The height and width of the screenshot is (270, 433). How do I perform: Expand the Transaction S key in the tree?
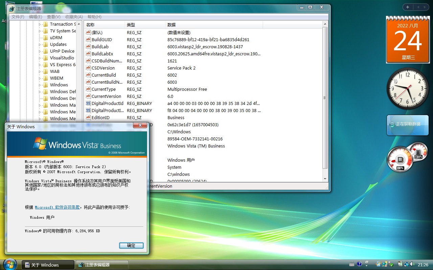(x=40, y=24)
